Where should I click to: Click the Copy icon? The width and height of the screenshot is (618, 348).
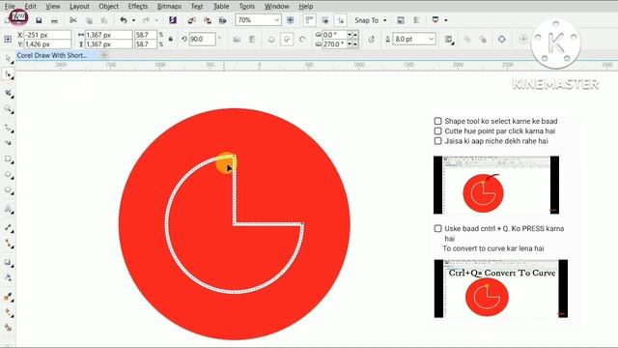pos(89,20)
